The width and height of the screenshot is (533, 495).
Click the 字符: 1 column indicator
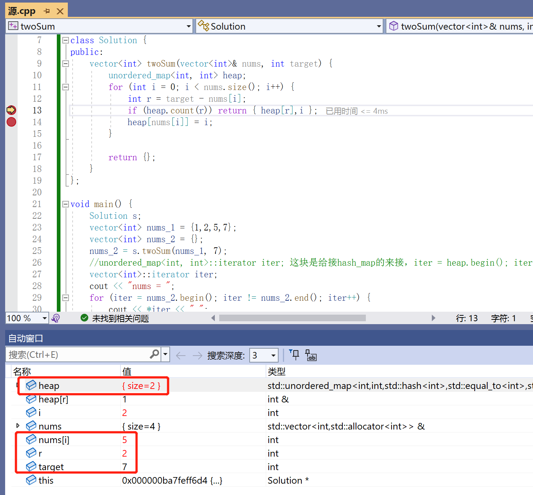coord(503,318)
